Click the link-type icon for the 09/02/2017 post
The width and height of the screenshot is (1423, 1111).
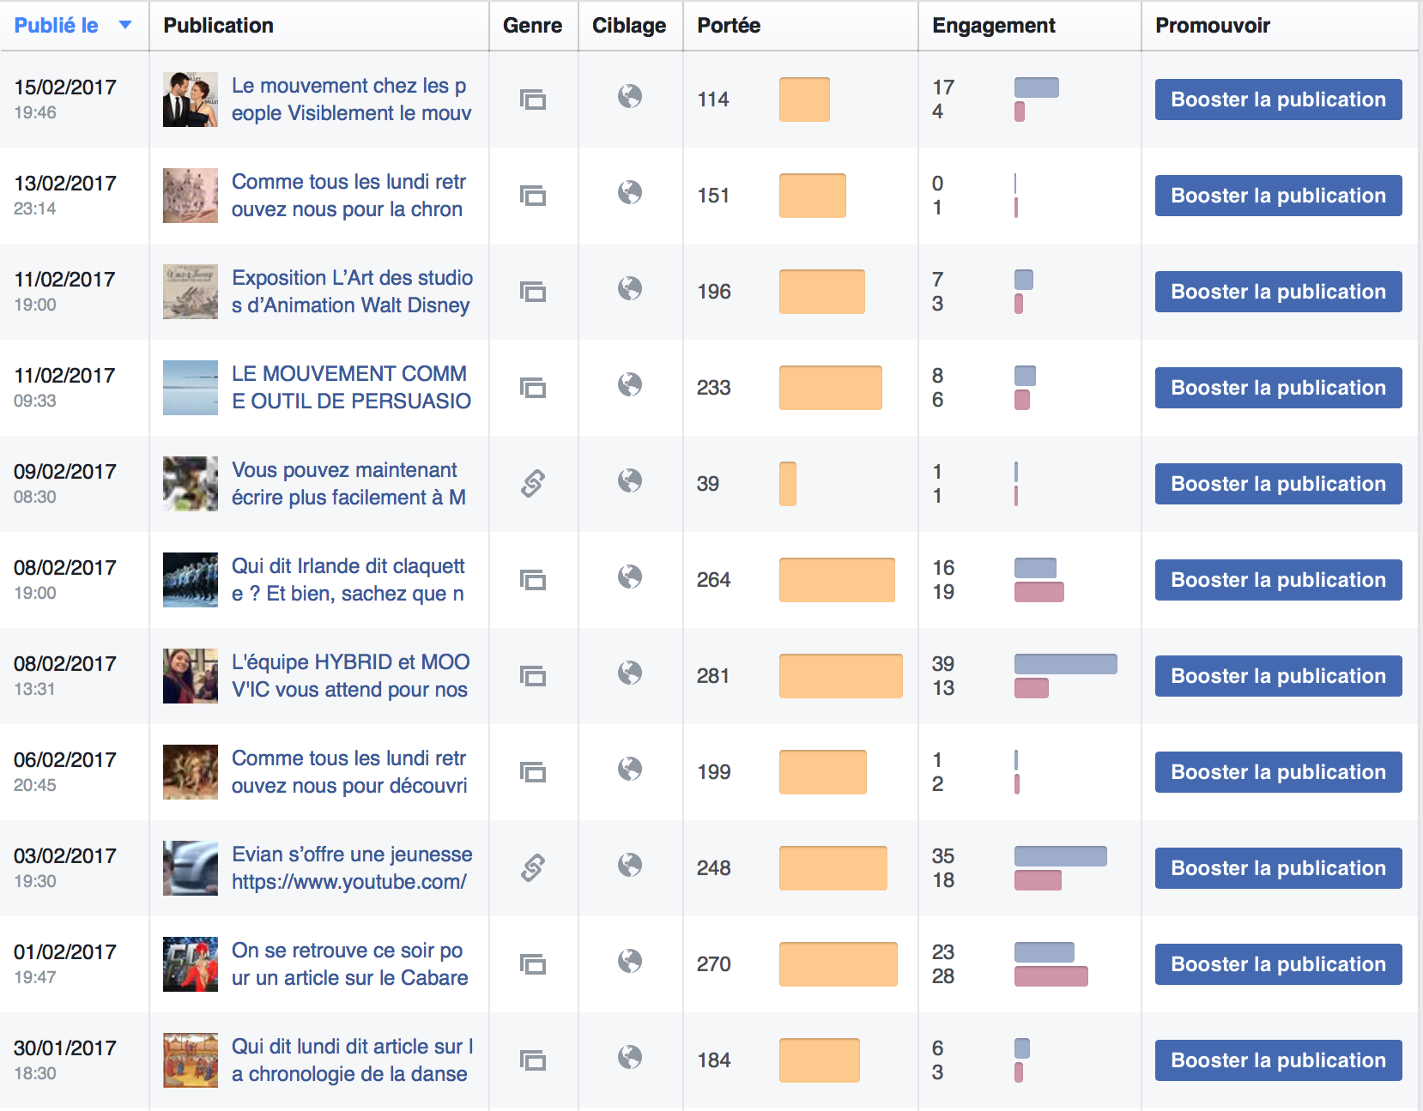(533, 484)
